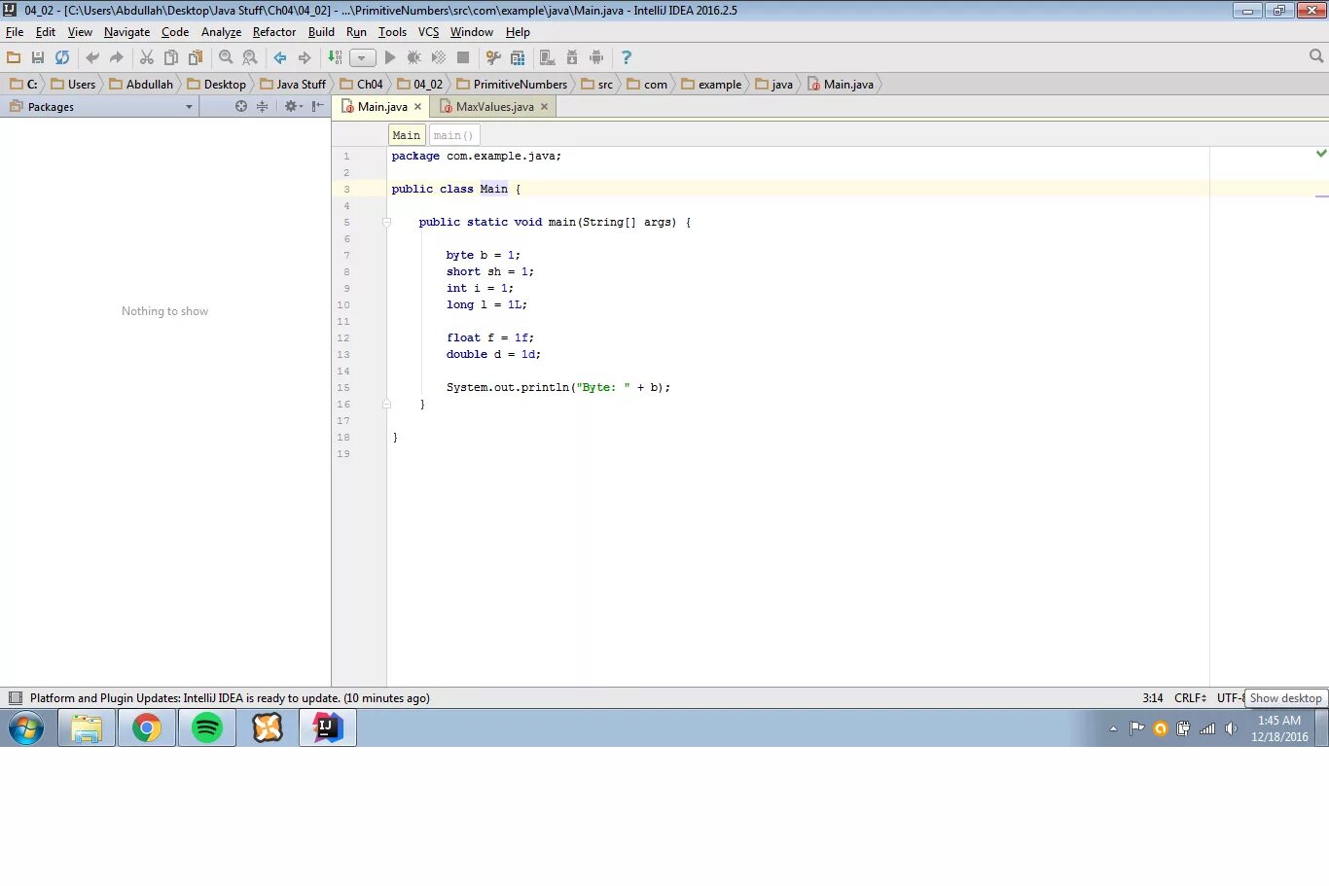This screenshot has width=1329, height=886.
Task: Select the PrimitiveNumbers breadcrumb folder
Action: click(512, 85)
